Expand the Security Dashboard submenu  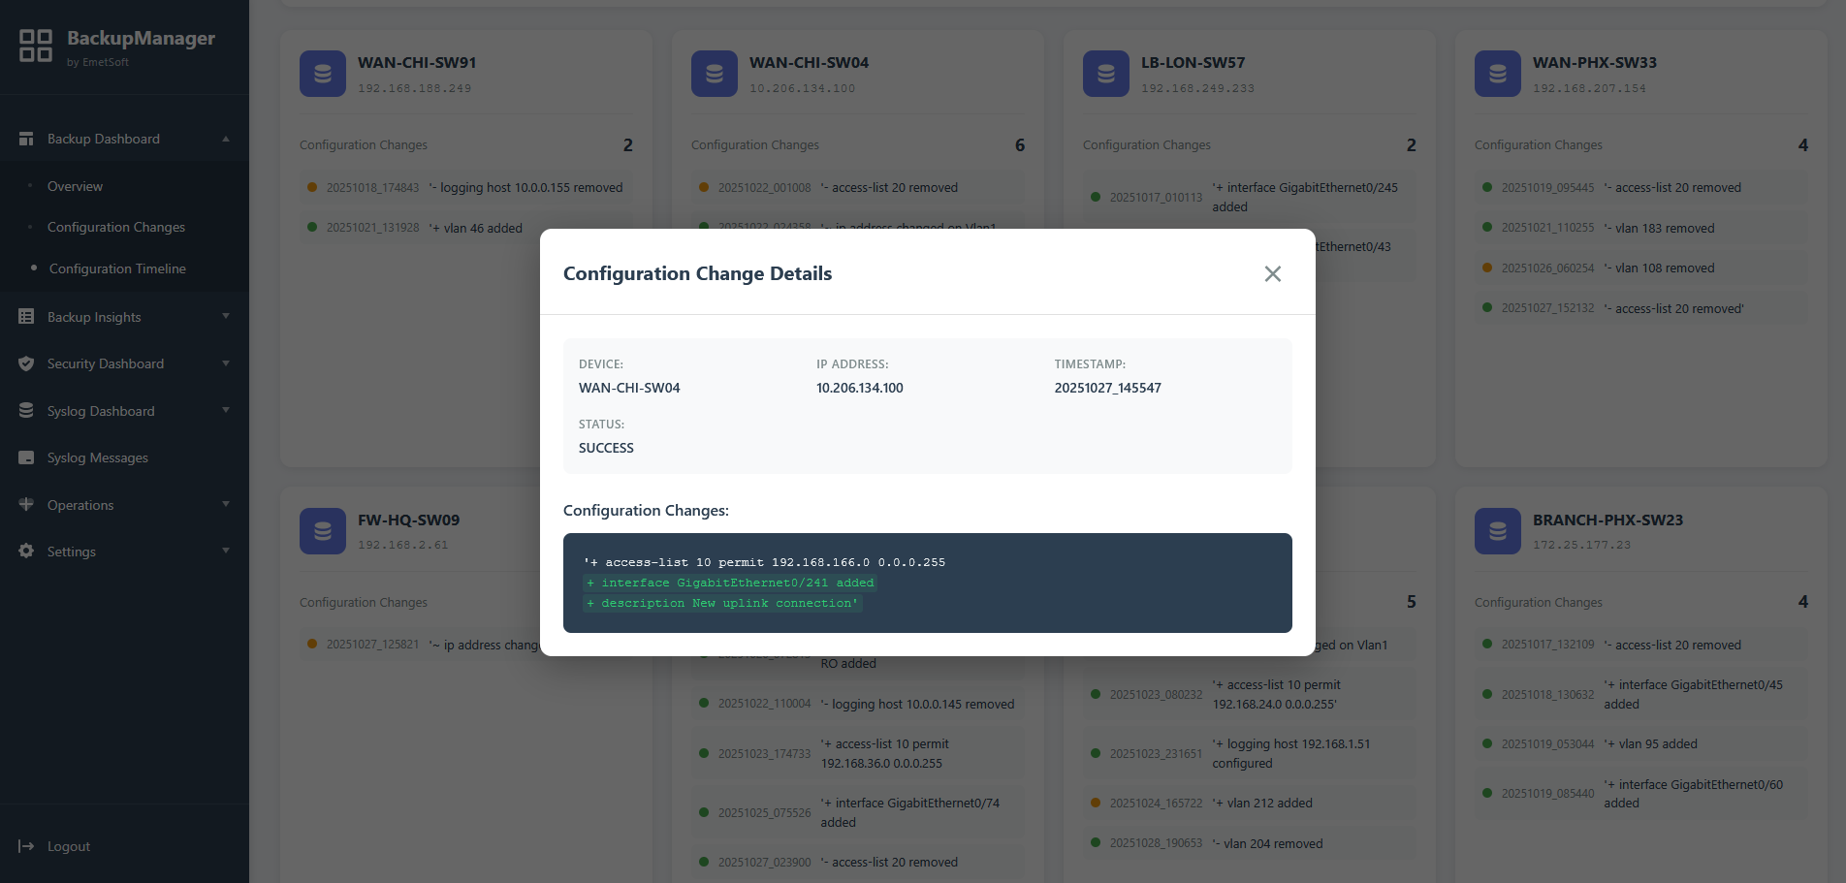pos(226,363)
